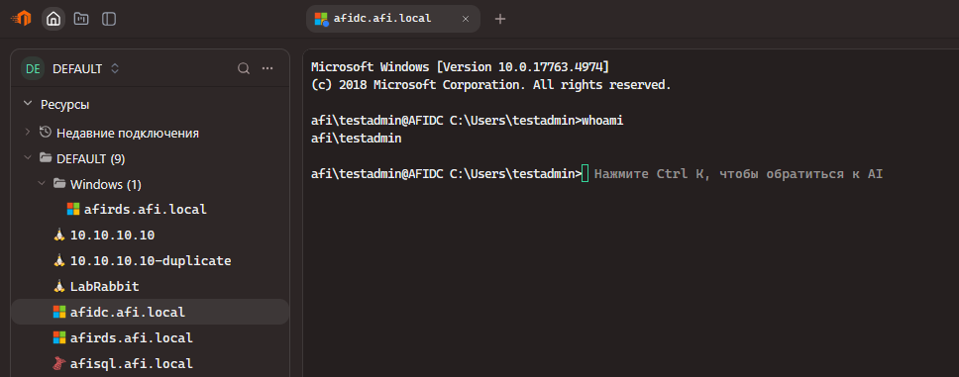Add a new tab with plus icon
Image resolution: width=959 pixels, height=377 pixels.
tap(500, 19)
